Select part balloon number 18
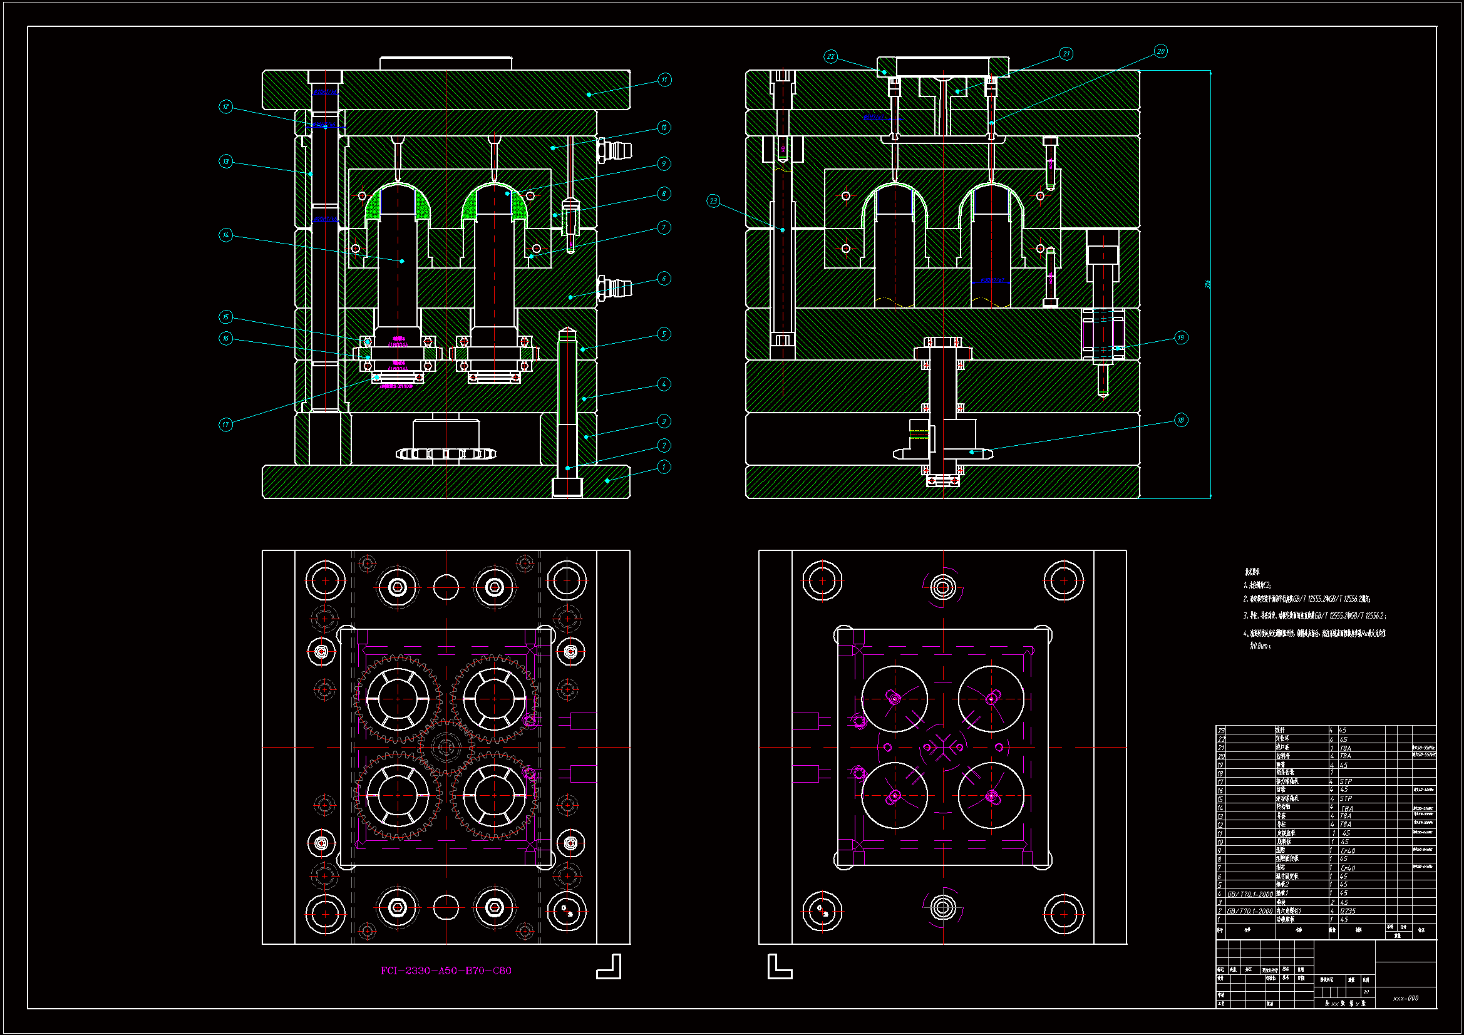The image size is (1464, 1035). pos(1181,420)
